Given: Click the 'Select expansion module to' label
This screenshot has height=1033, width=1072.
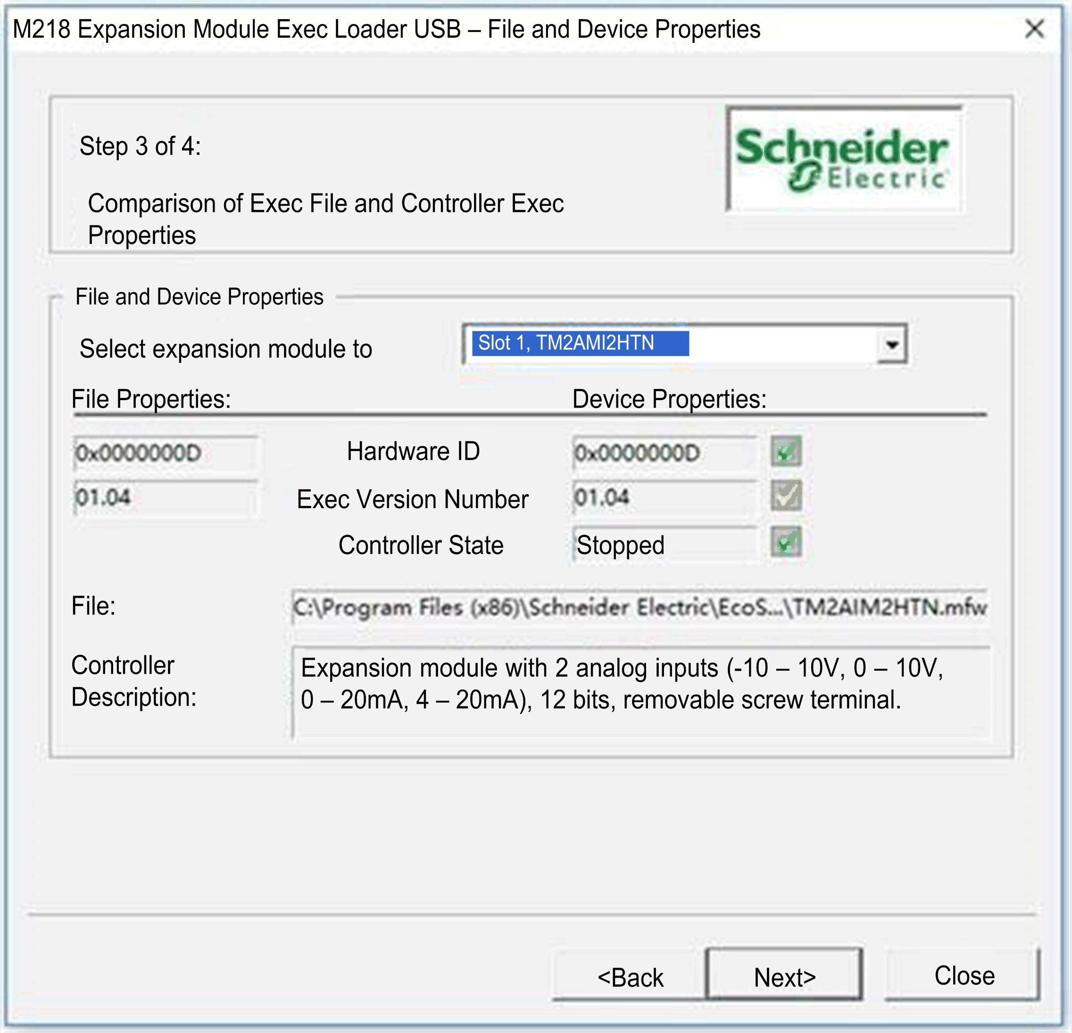Looking at the screenshot, I should (x=225, y=349).
